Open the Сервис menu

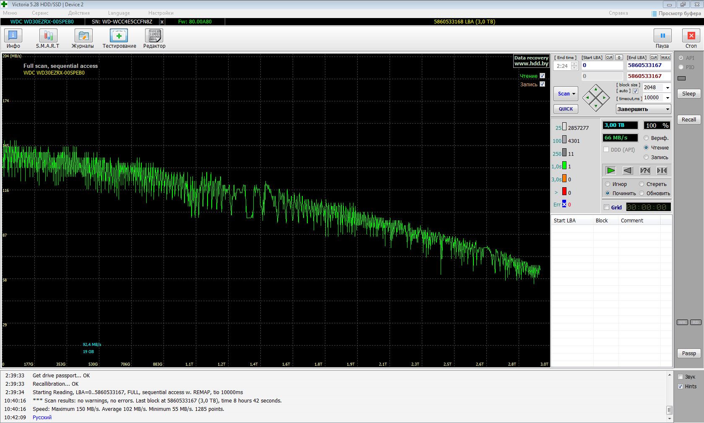click(40, 13)
